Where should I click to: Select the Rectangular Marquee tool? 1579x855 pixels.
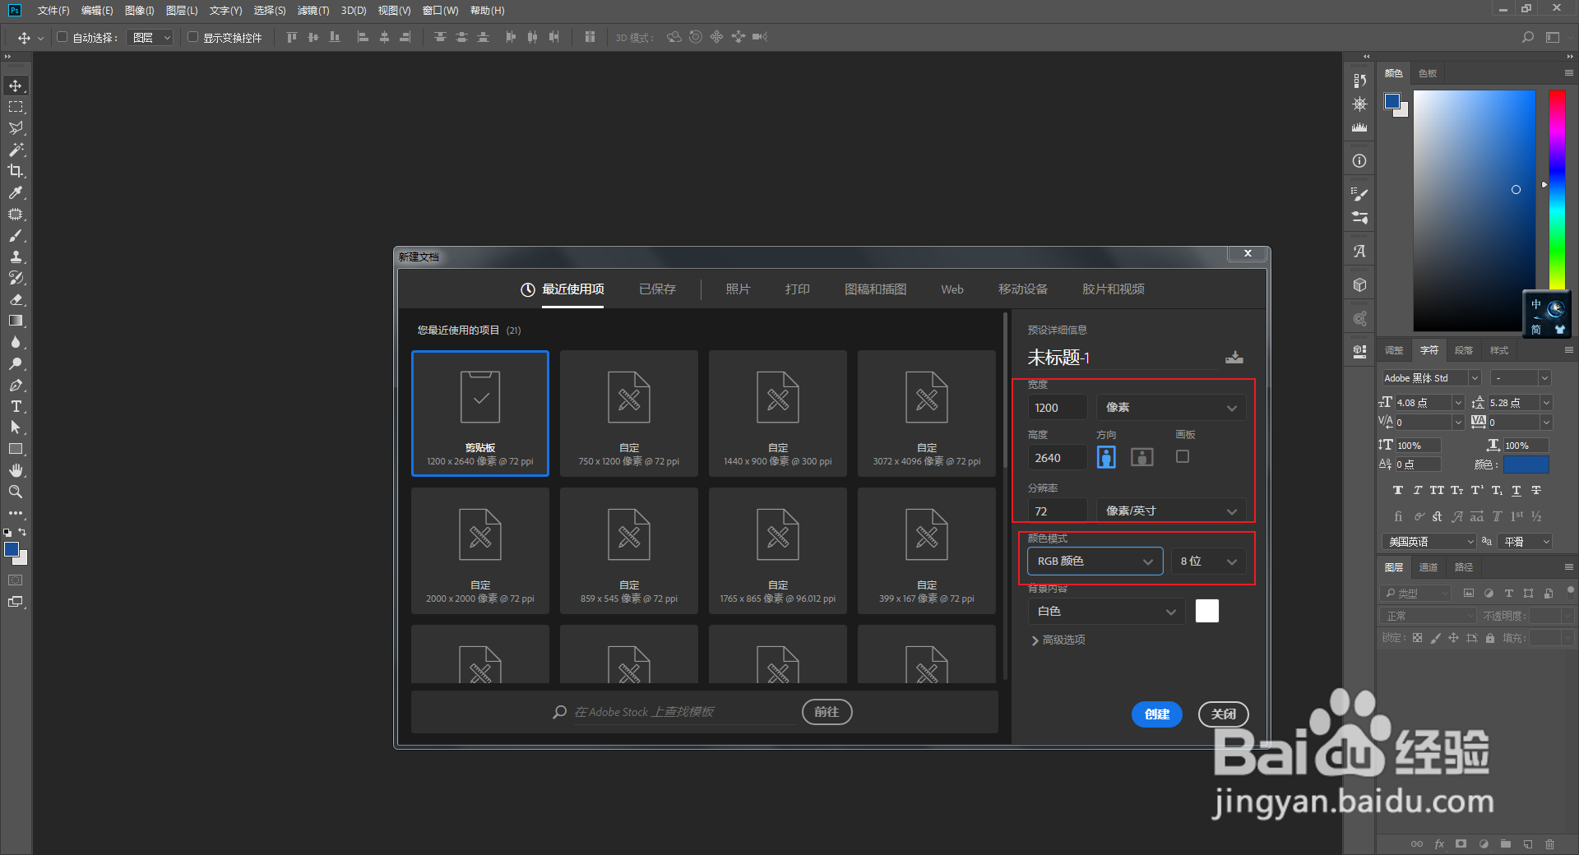[16, 107]
